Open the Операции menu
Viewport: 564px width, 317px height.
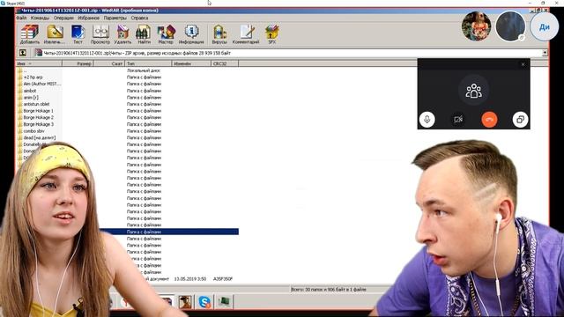click(63, 18)
